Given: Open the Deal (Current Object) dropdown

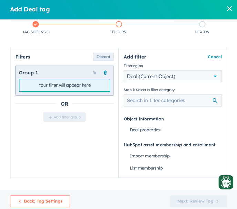Looking at the screenshot, I should click(173, 76).
